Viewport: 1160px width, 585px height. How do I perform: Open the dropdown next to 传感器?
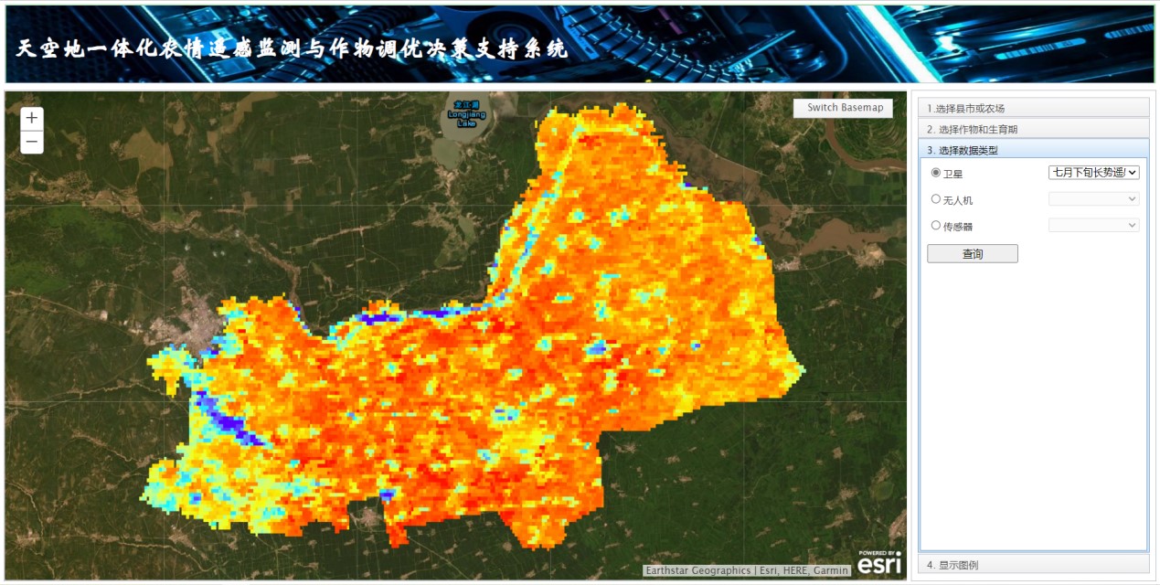tap(1093, 225)
